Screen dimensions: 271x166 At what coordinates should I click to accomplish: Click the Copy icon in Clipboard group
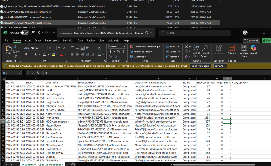click(15, 52)
